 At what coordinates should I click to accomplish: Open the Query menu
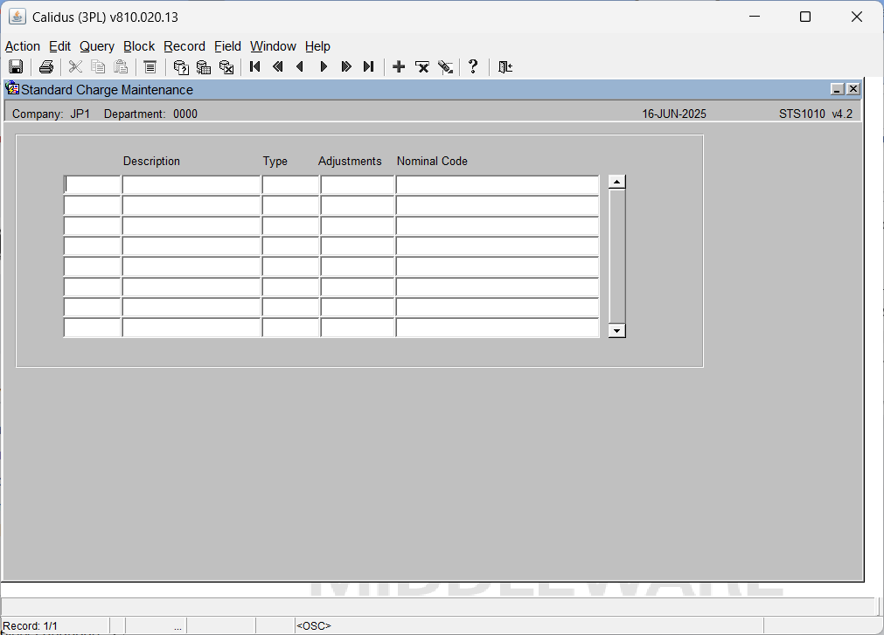[97, 46]
